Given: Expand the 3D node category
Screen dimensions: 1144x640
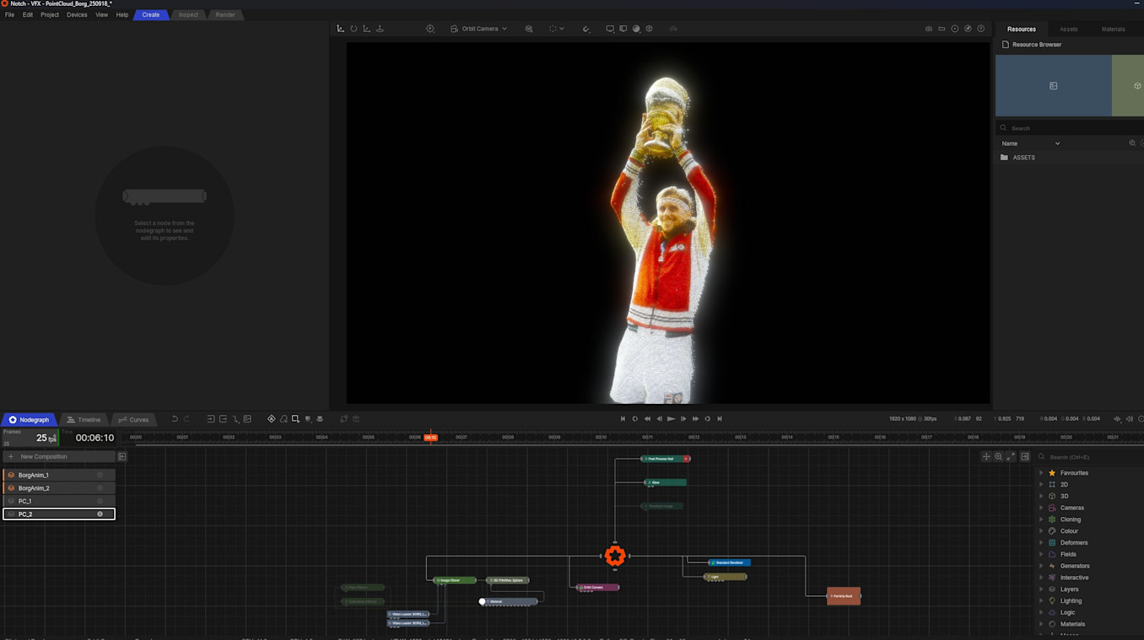Looking at the screenshot, I should point(1041,497).
